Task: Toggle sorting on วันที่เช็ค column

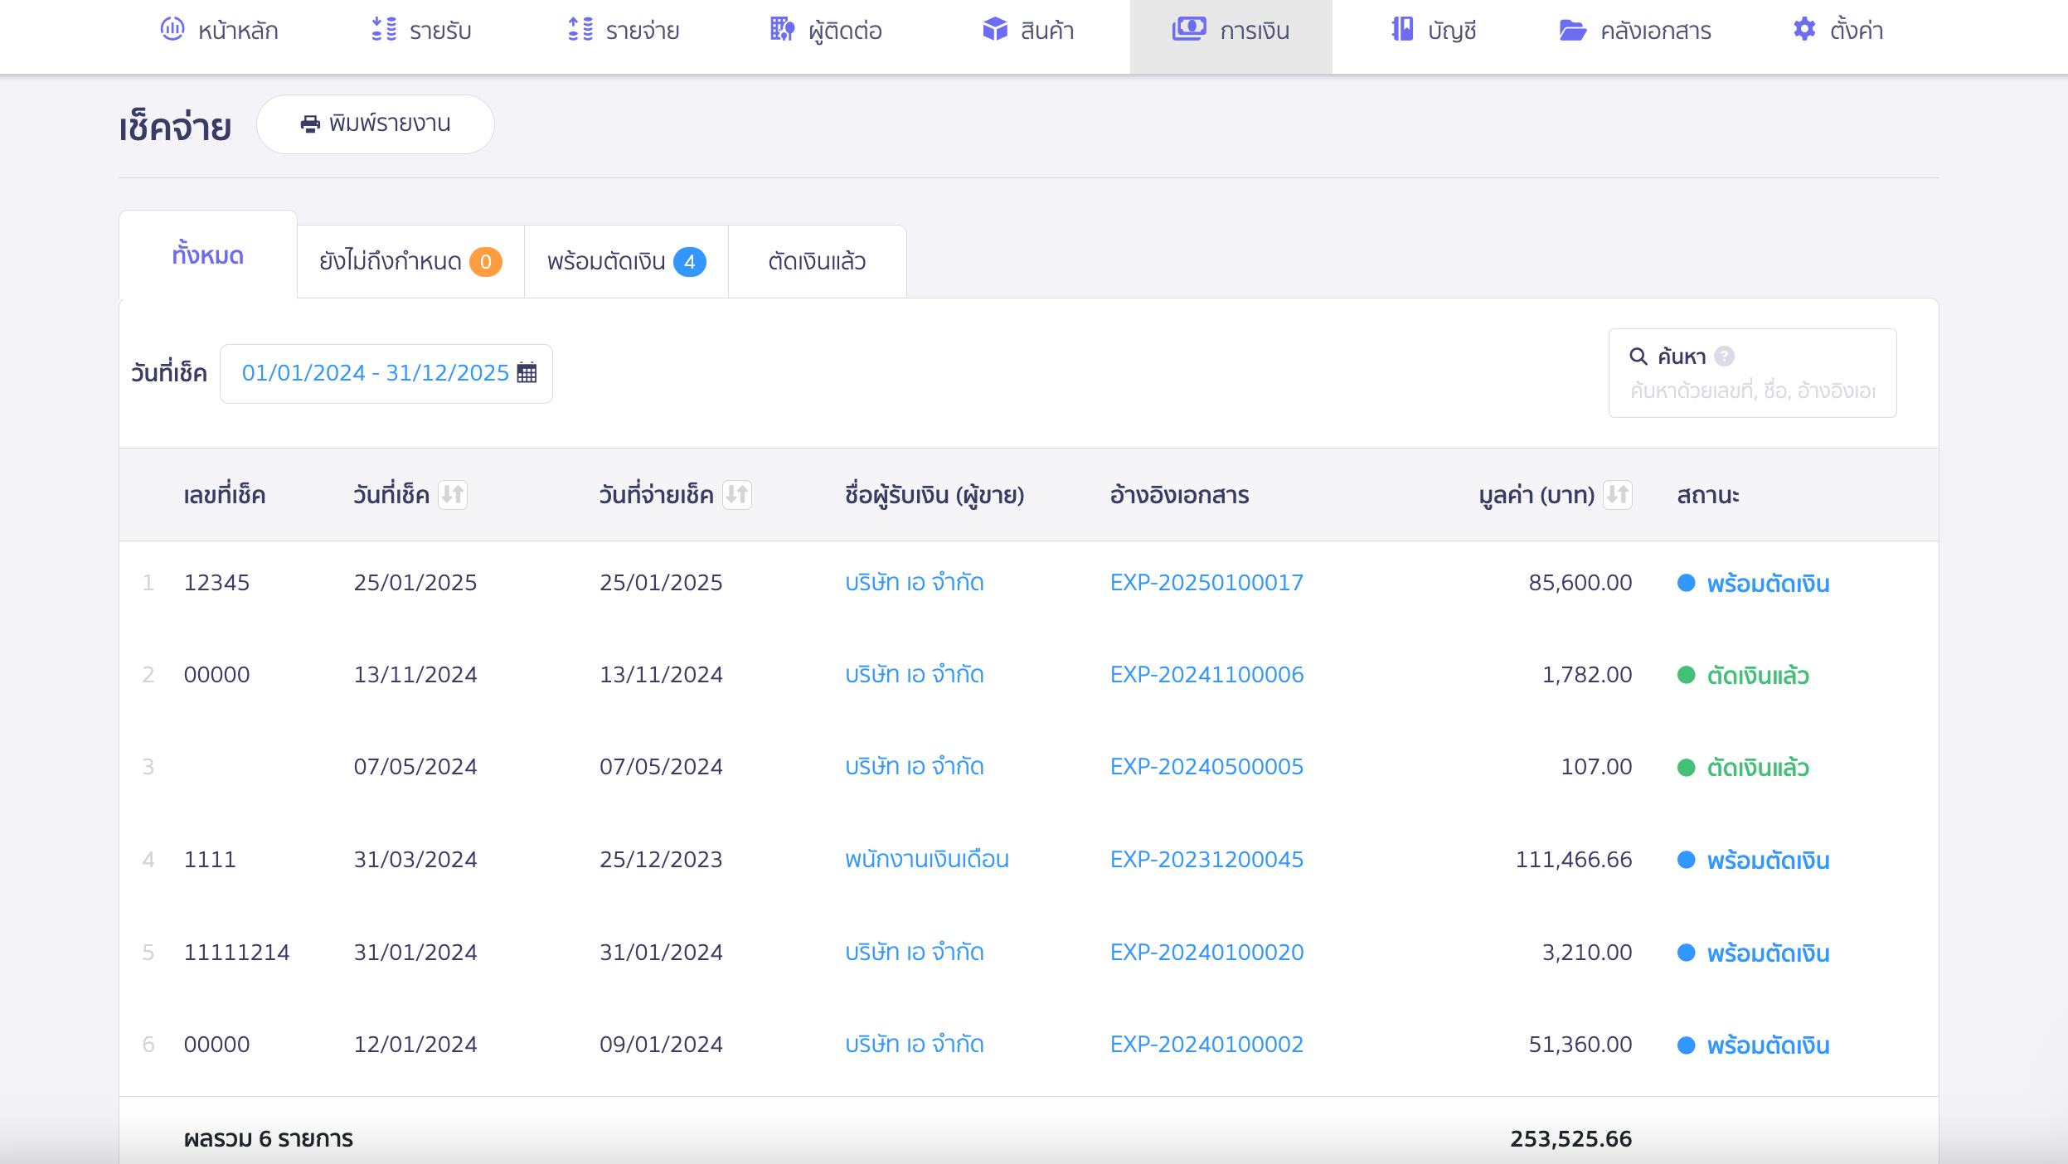Action: pyautogui.click(x=454, y=494)
